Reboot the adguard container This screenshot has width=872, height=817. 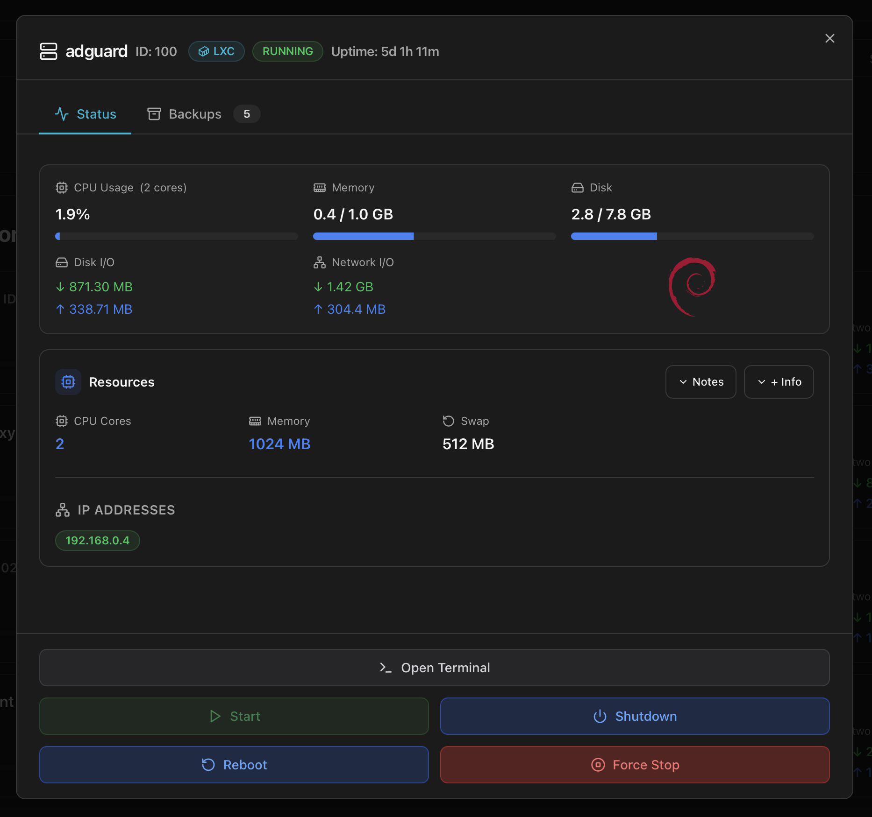point(234,765)
